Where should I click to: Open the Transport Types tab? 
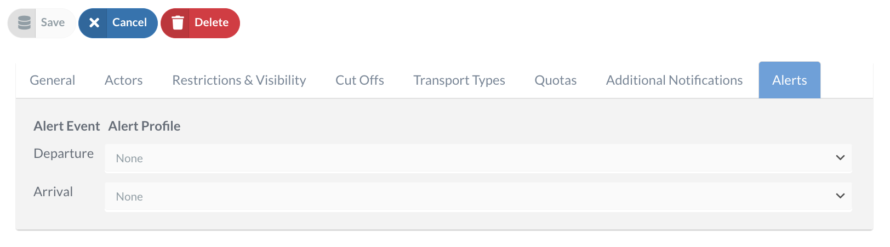click(459, 80)
